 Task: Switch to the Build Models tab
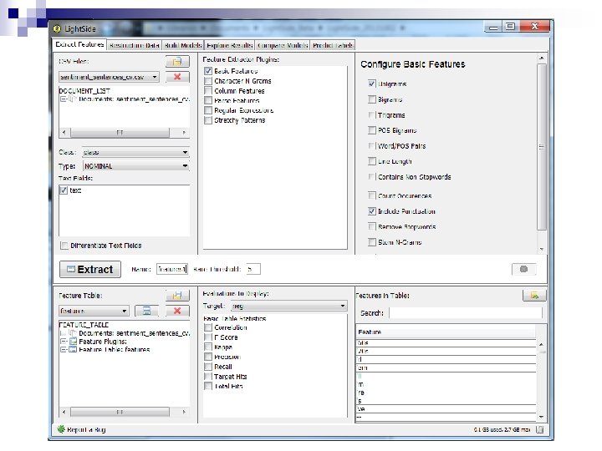[x=183, y=45]
